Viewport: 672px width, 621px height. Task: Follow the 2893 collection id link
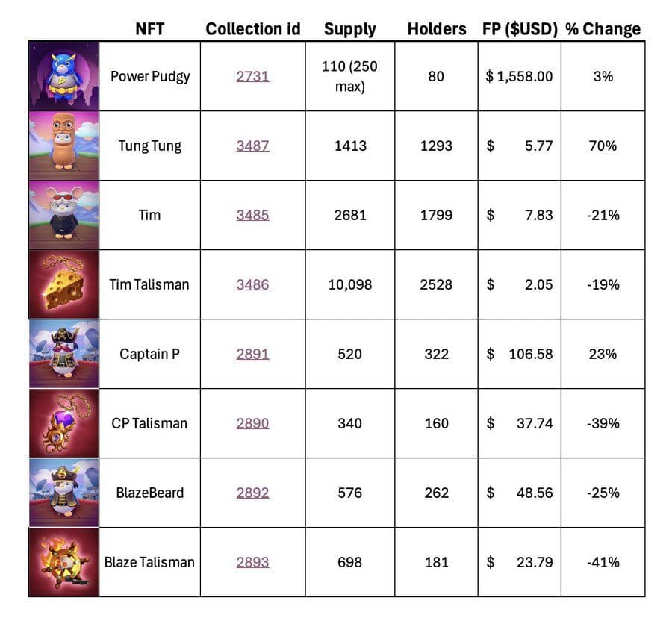252,562
